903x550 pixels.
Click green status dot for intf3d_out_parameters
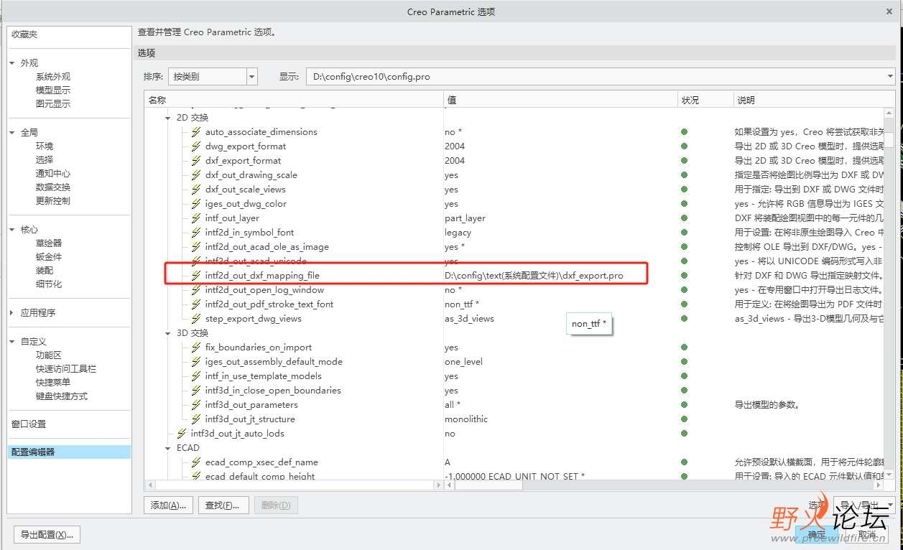tap(685, 405)
